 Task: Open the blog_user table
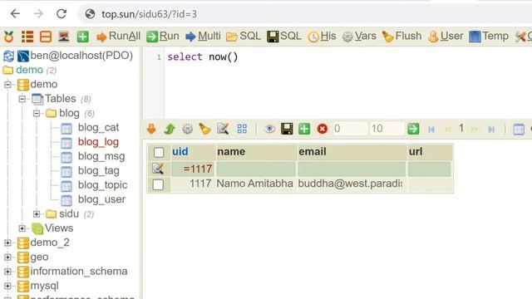101,199
